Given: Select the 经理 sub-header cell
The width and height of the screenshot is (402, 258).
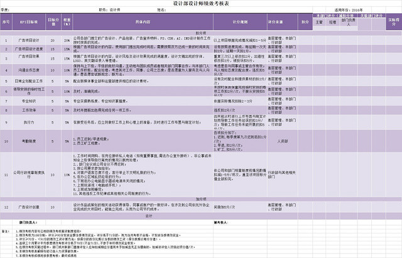Looking at the screenshot, I should (332, 23).
